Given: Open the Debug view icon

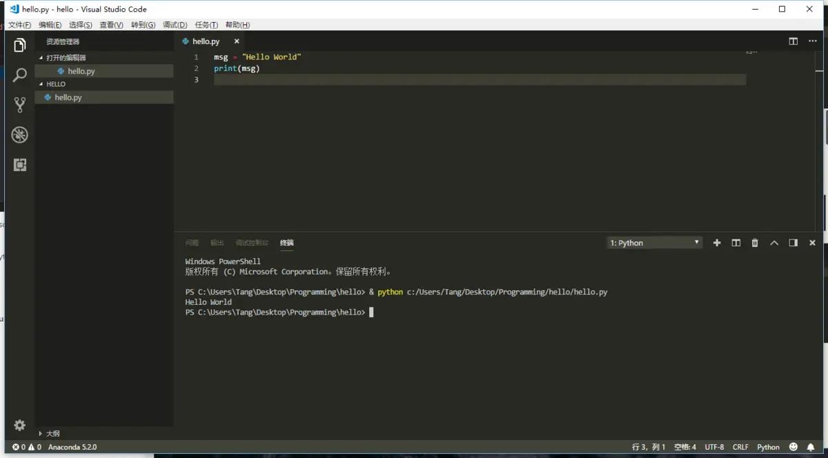Looking at the screenshot, I should pos(20,135).
